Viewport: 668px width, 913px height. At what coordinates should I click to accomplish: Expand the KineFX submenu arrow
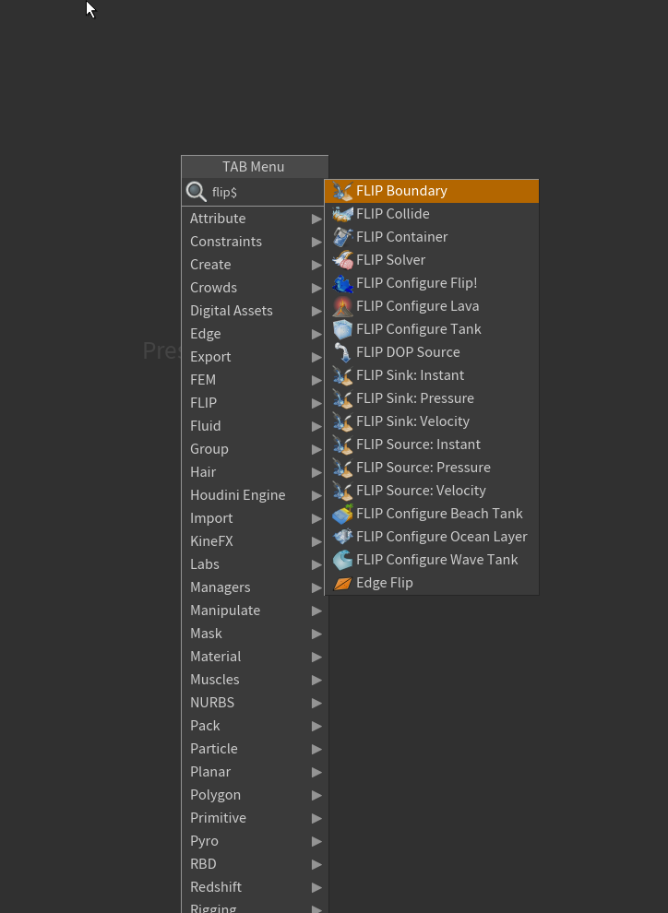(316, 541)
